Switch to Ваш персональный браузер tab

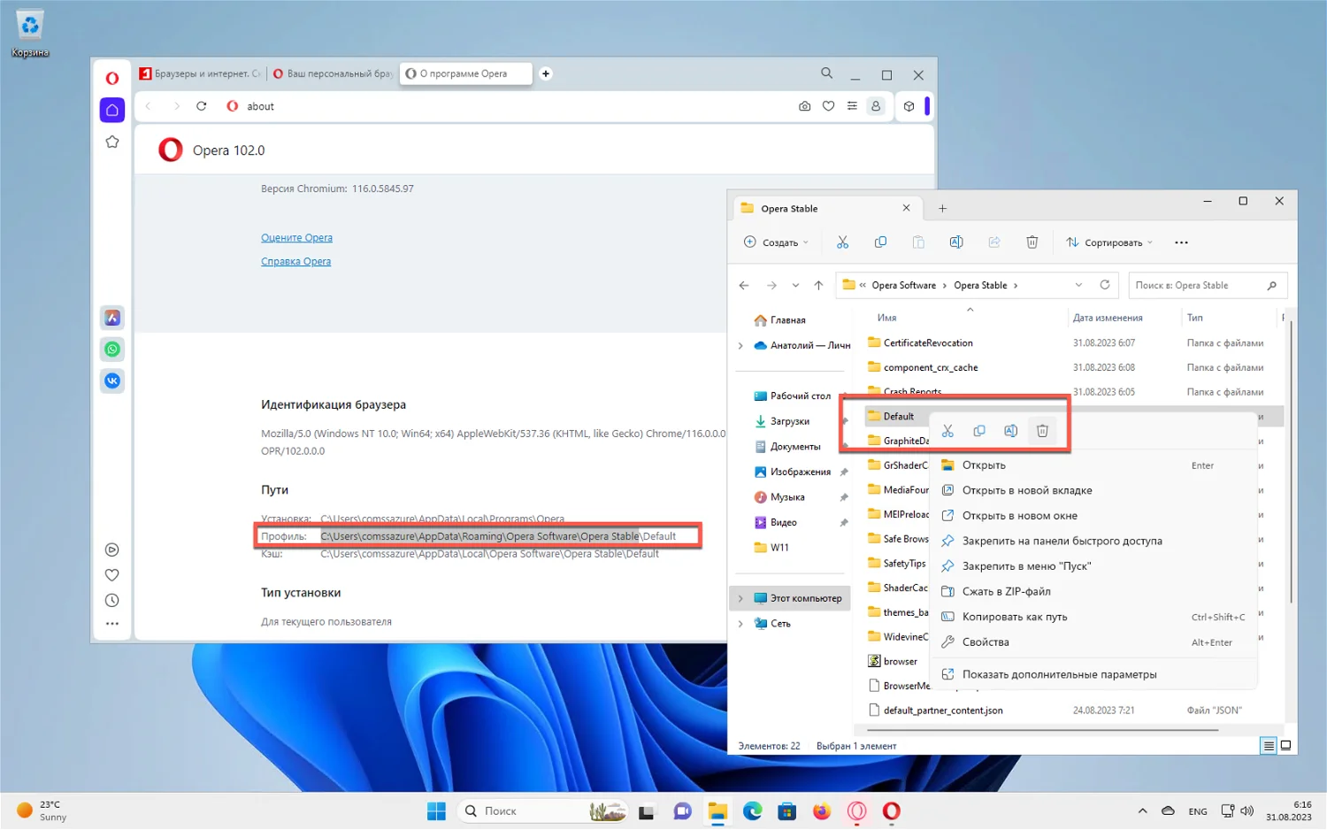pyautogui.click(x=333, y=73)
